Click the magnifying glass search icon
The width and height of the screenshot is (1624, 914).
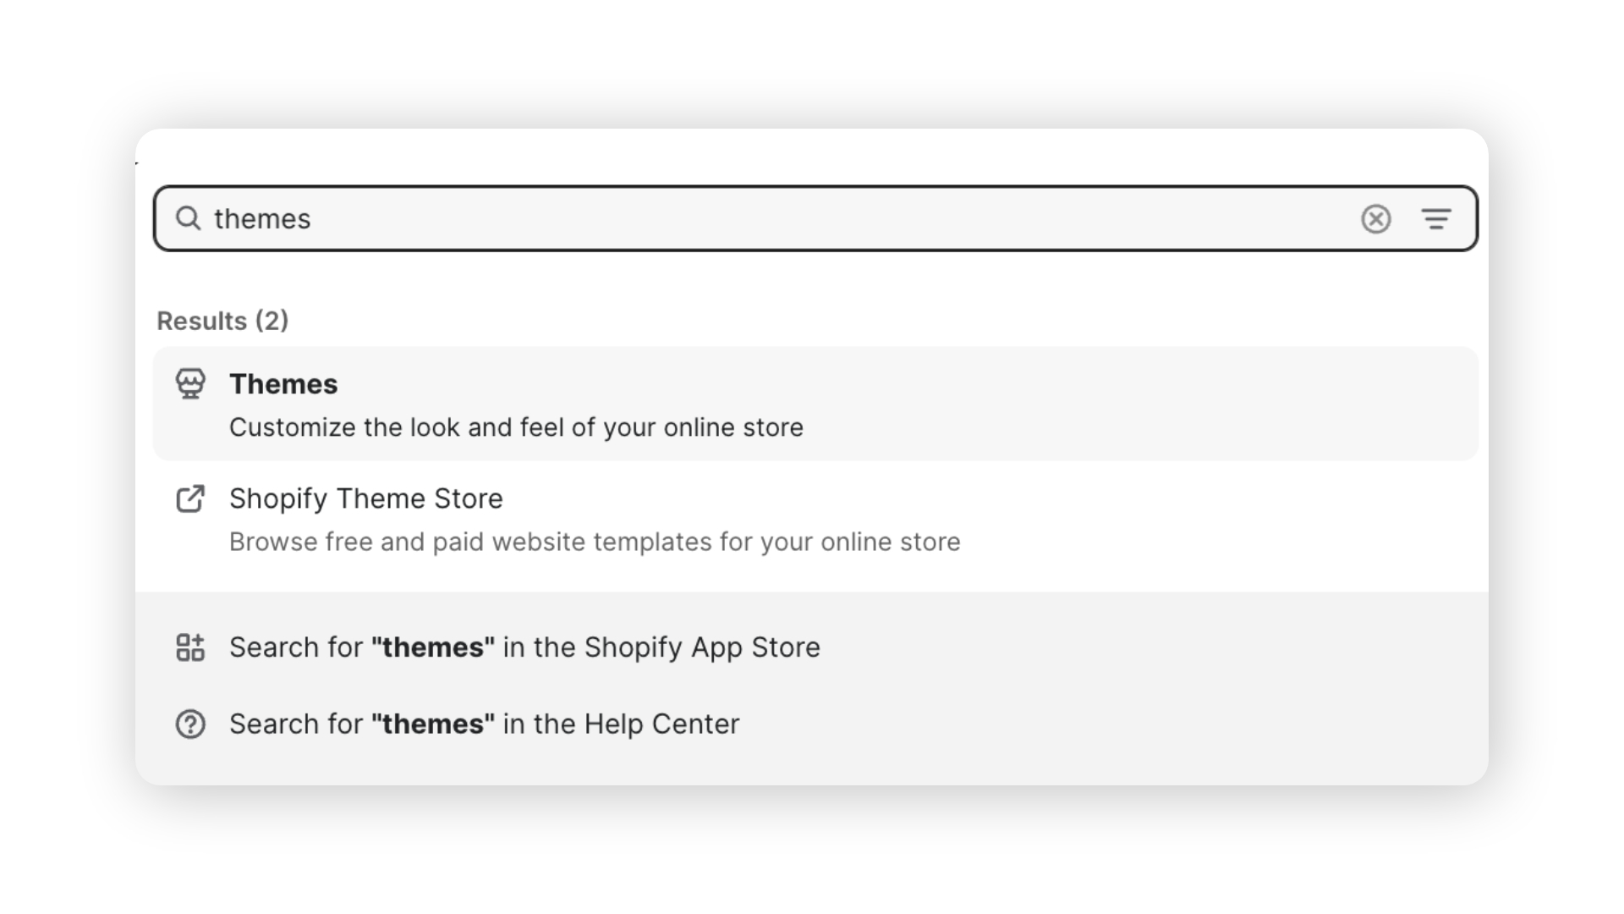[189, 218]
